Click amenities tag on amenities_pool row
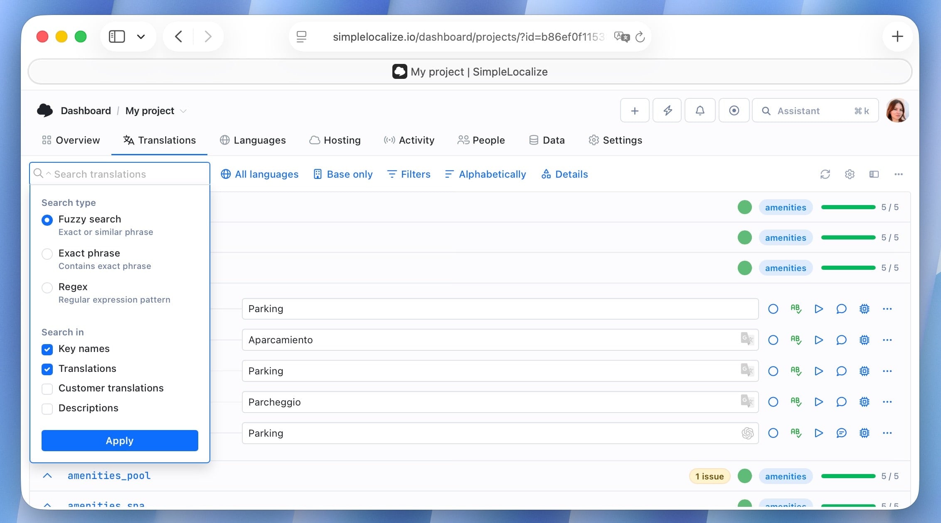Image resolution: width=941 pixels, height=523 pixels. [786, 476]
